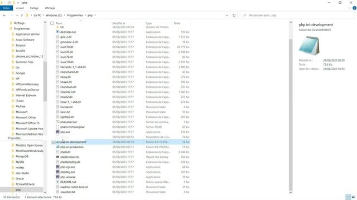Open the Google folder in tree

[x=20, y=73]
